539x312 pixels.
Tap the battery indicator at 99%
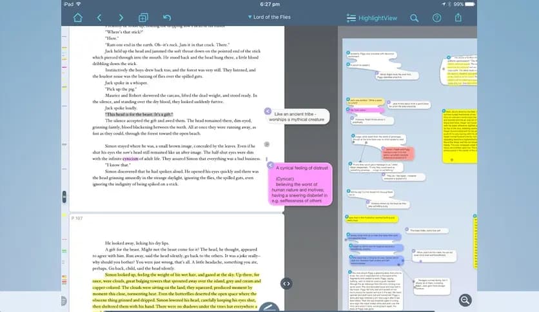pos(464,4)
